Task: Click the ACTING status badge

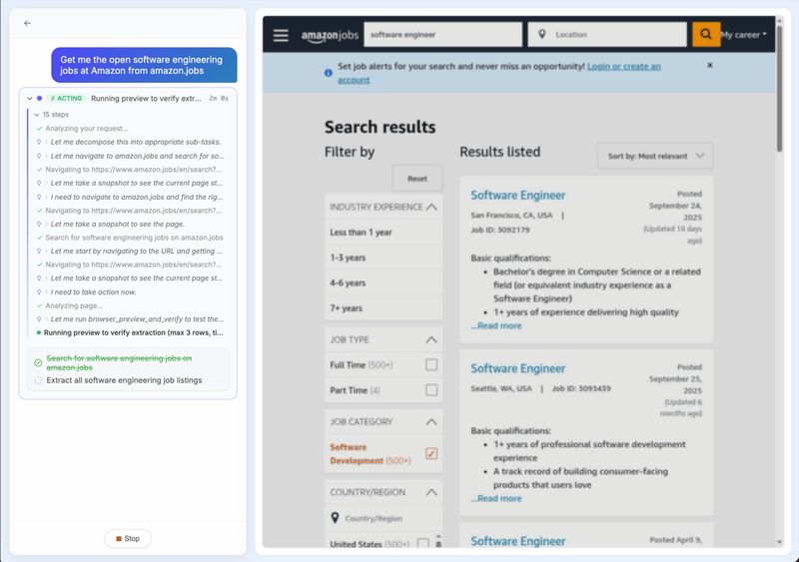Action: (x=66, y=99)
